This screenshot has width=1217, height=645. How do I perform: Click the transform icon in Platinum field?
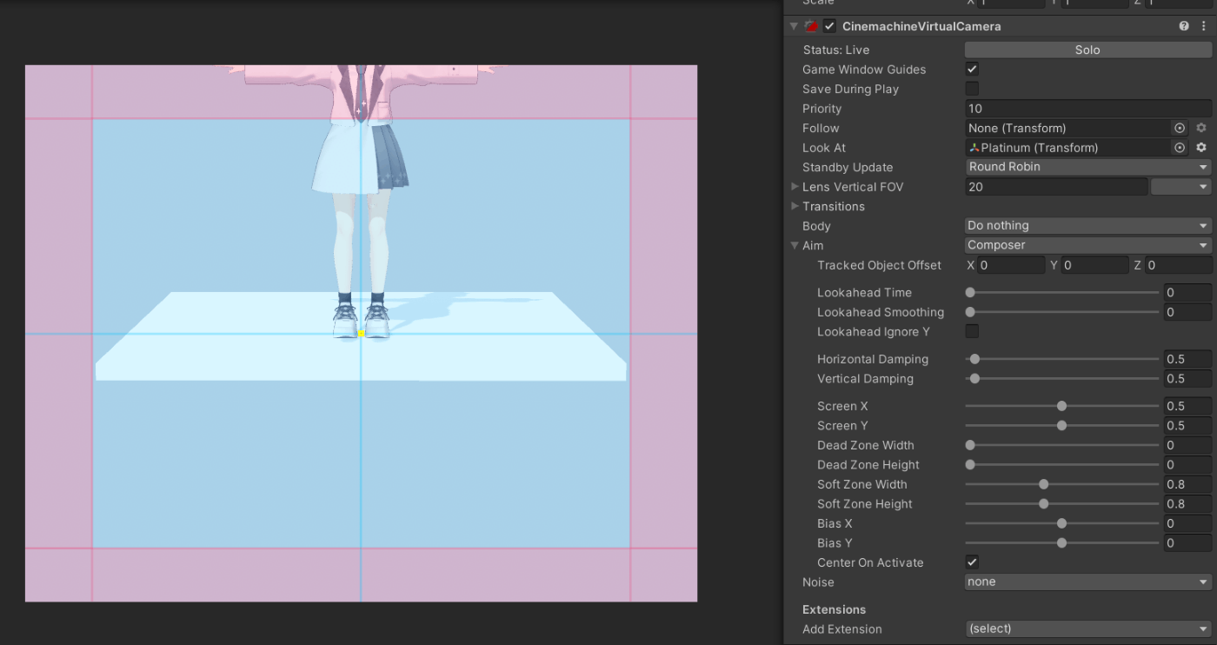point(974,148)
